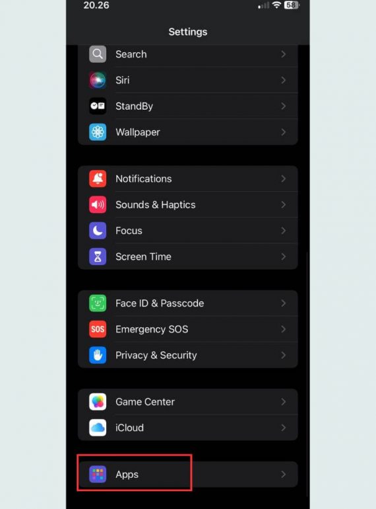Expand the Apps row chevron
This screenshot has width=376, height=509.
tap(284, 474)
